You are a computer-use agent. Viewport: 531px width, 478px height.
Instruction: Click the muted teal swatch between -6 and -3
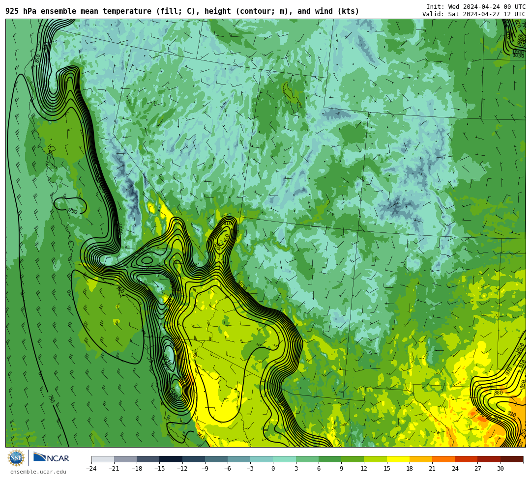[239, 459]
